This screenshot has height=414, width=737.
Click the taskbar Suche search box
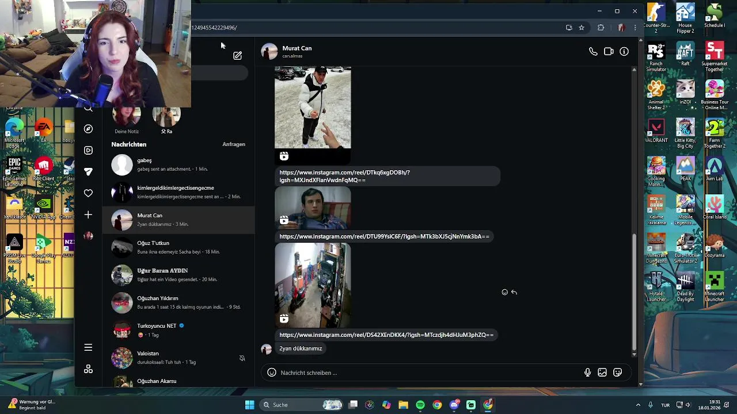(x=302, y=405)
